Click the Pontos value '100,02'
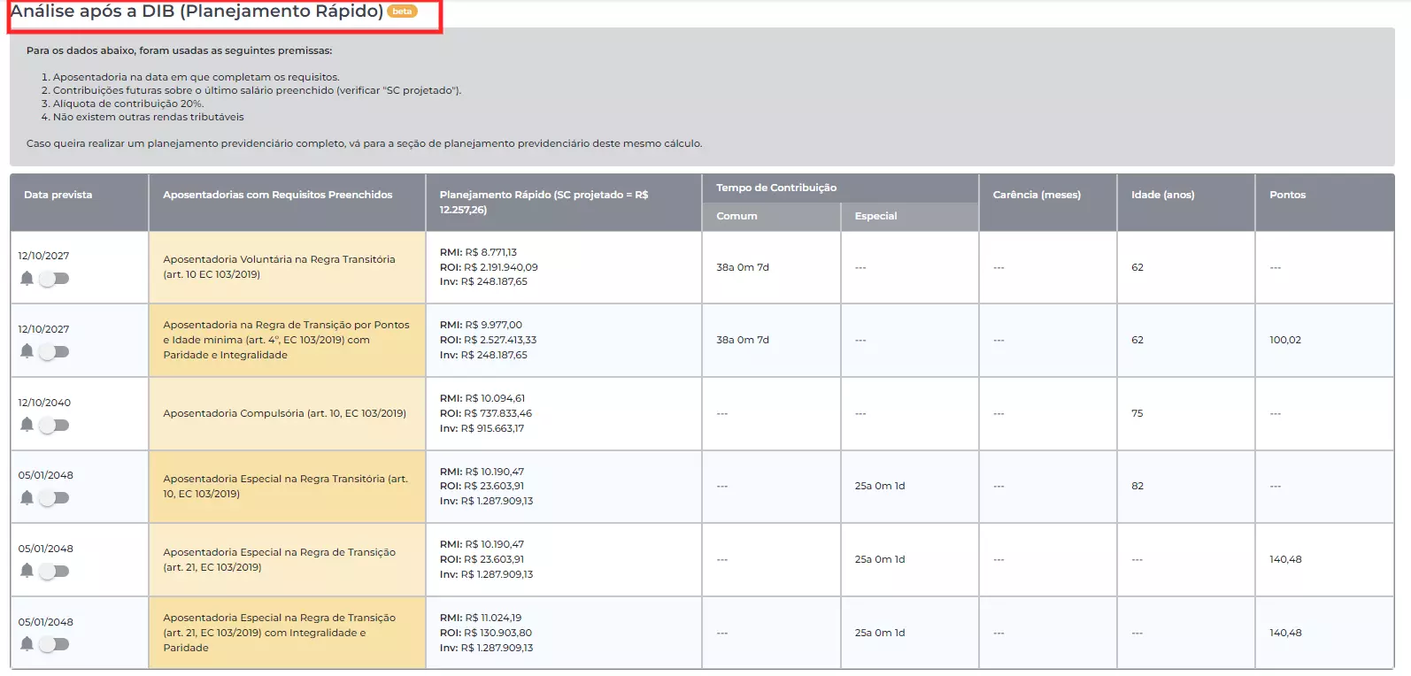This screenshot has height=676, width=1411. click(x=1285, y=340)
